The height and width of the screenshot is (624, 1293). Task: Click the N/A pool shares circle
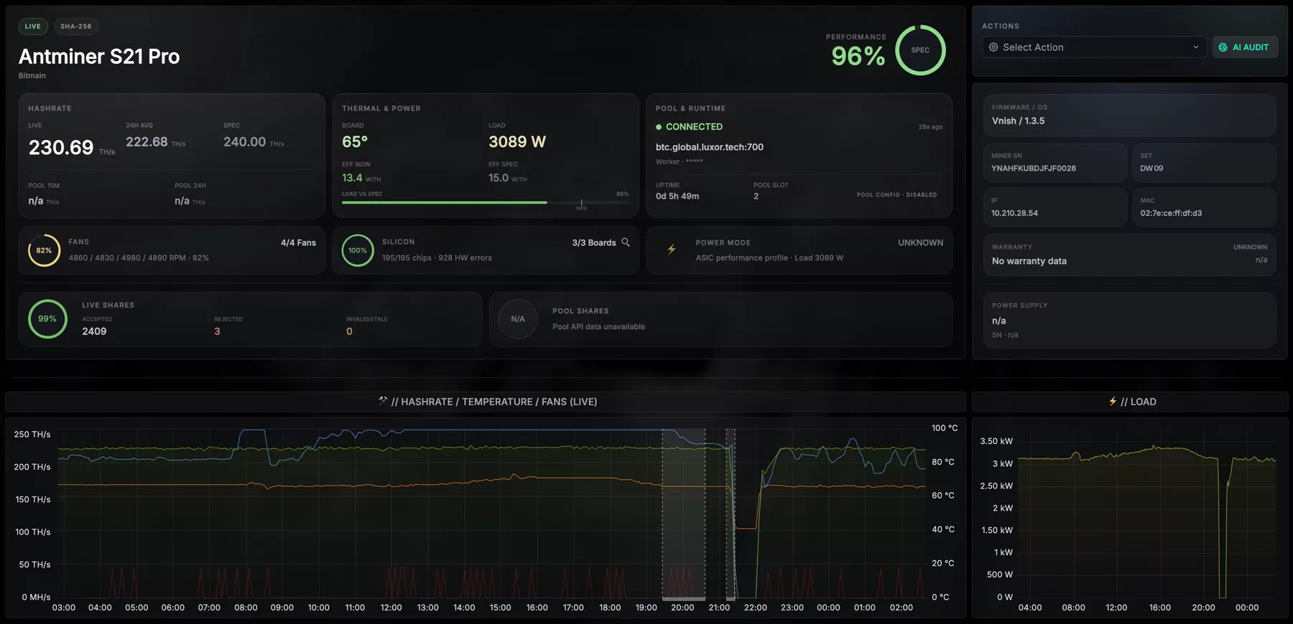(x=518, y=318)
